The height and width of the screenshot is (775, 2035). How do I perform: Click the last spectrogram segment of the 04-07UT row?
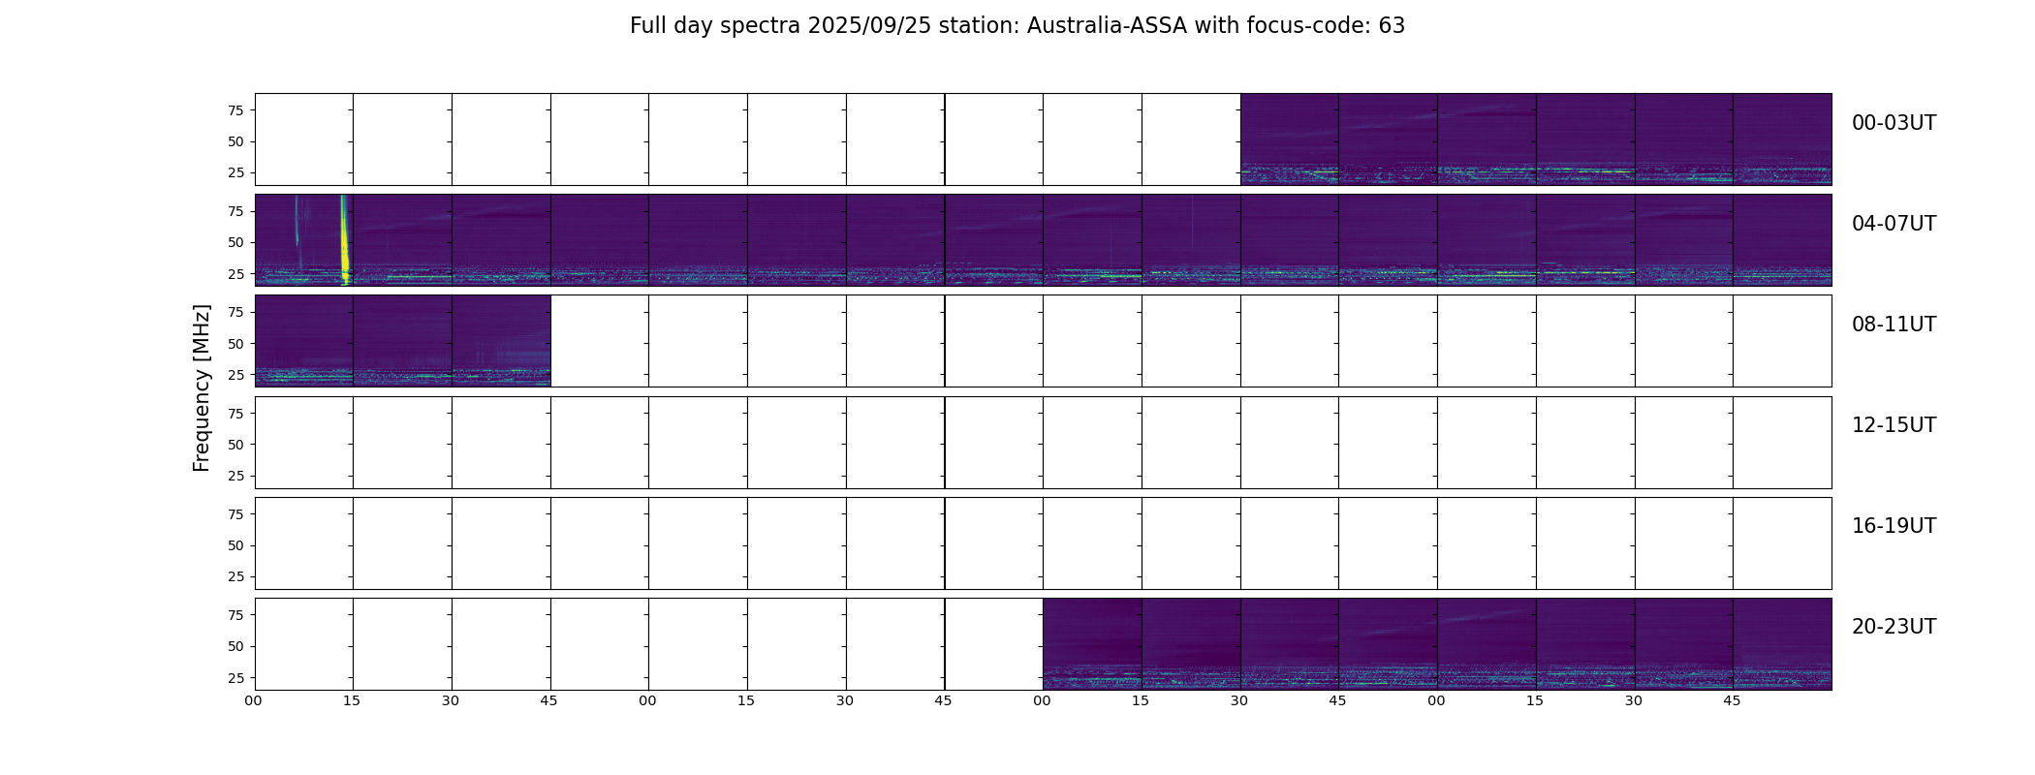(x=1782, y=240)
